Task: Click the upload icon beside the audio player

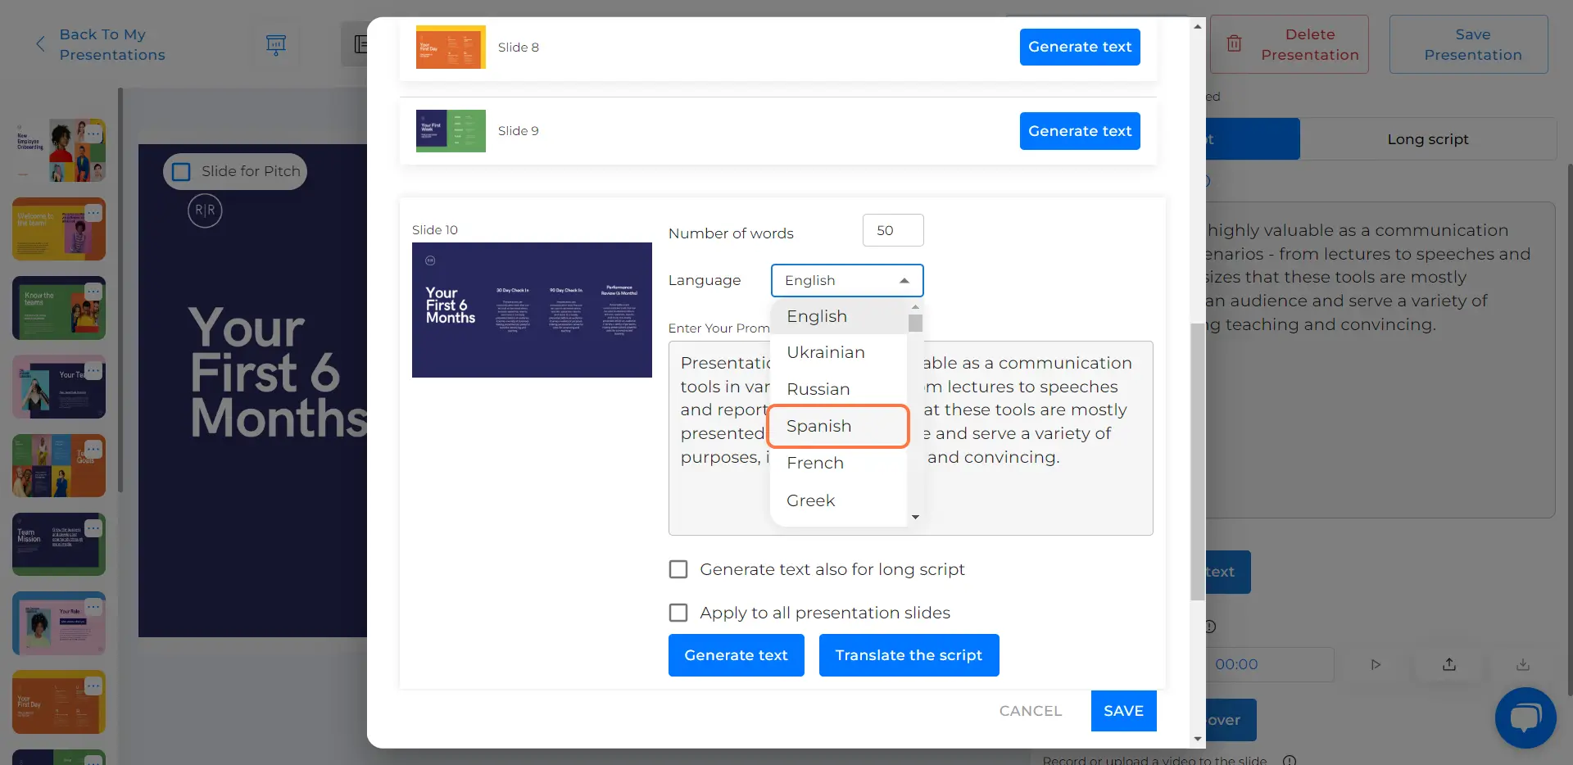Action: pyautogui.click(x=1448, y=664)
